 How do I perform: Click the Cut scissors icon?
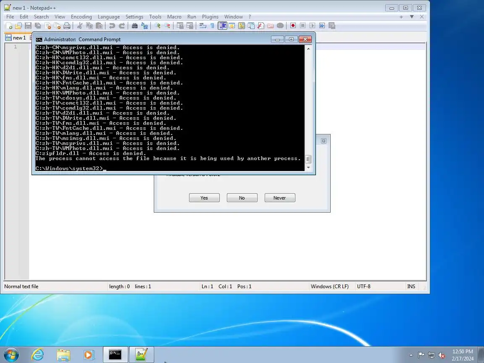pyautogui.click(x=80, y=26)
